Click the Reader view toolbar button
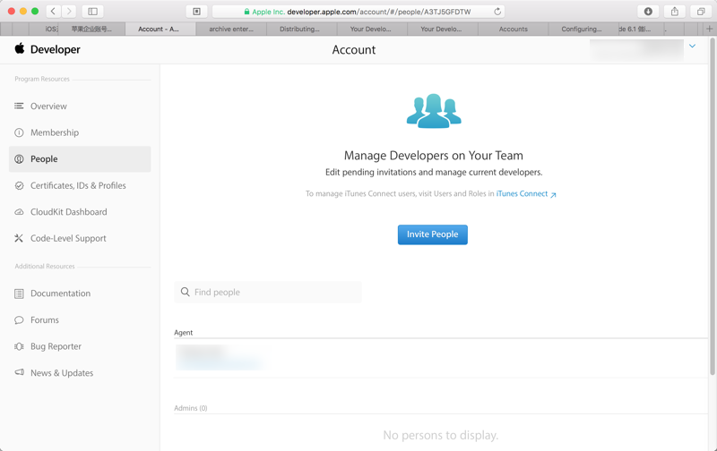 point(196,12)
